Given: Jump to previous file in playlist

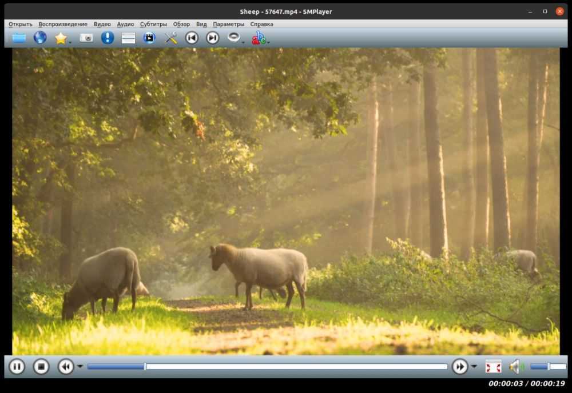Looking at the screenshot, I should pos(192,38).
